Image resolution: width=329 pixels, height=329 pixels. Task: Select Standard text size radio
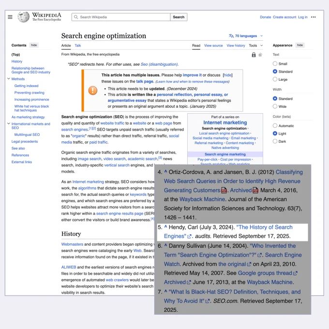click(275, 72)
